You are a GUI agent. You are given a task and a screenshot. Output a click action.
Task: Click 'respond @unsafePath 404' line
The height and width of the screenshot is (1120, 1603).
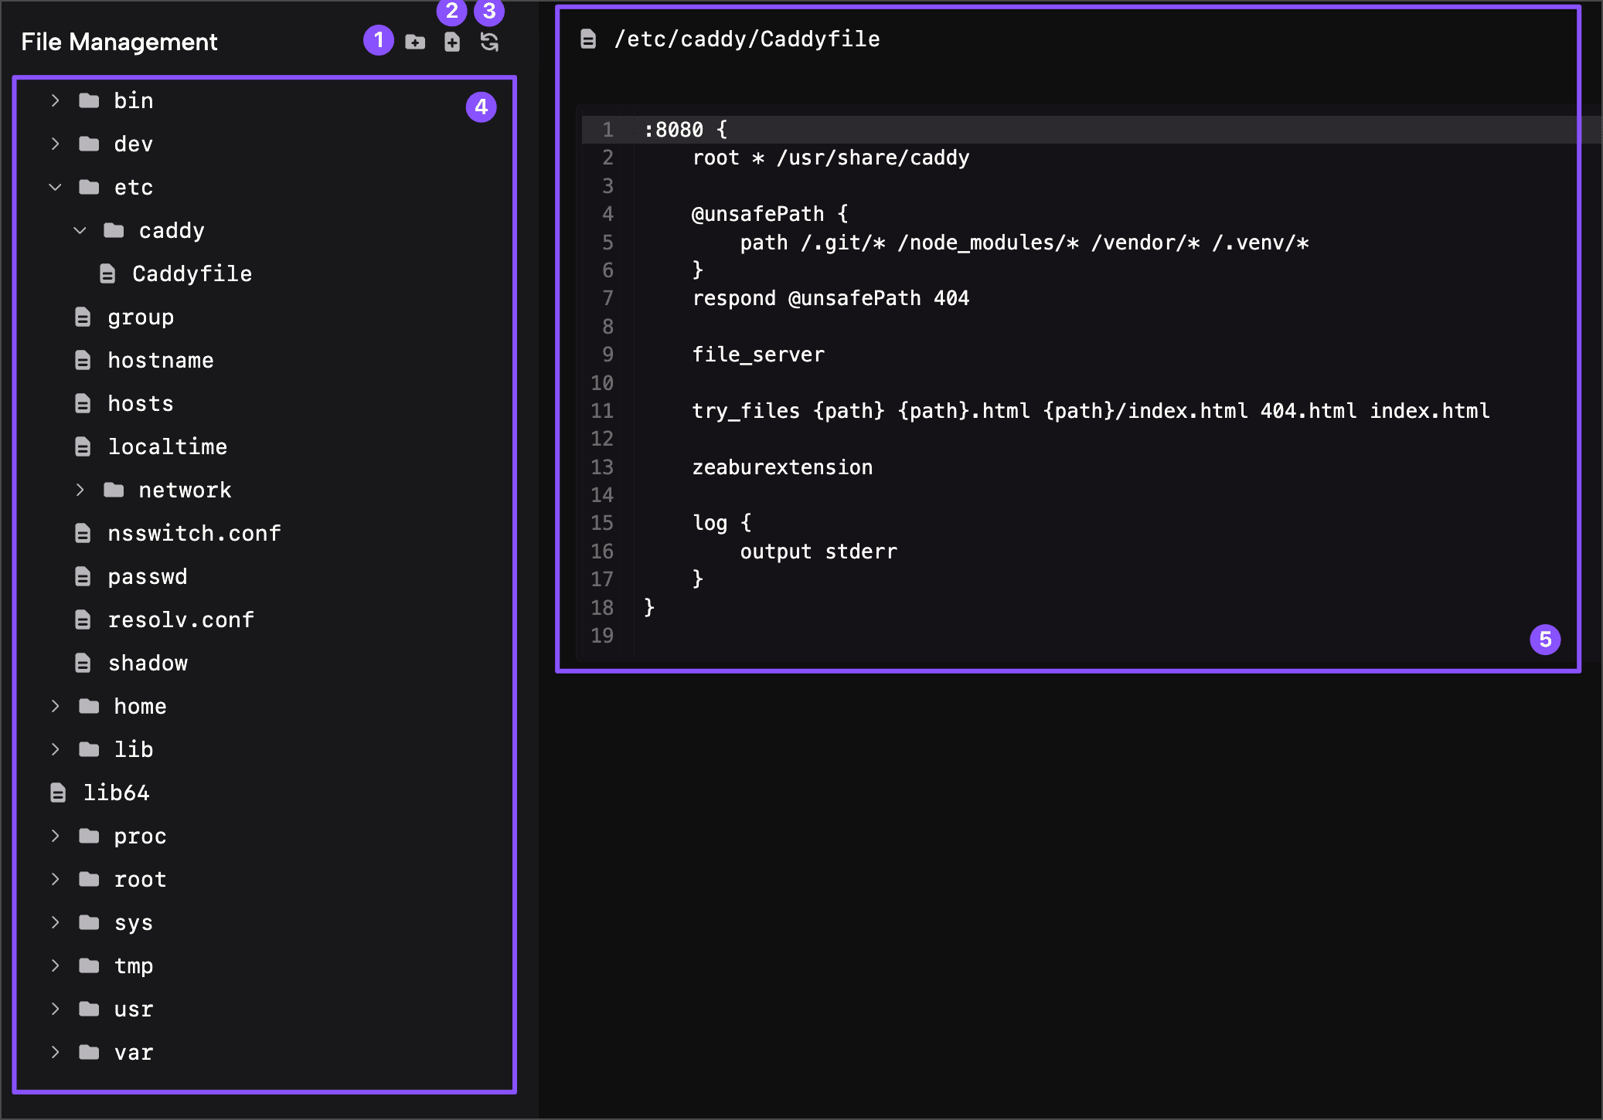[x=831, y=298]
